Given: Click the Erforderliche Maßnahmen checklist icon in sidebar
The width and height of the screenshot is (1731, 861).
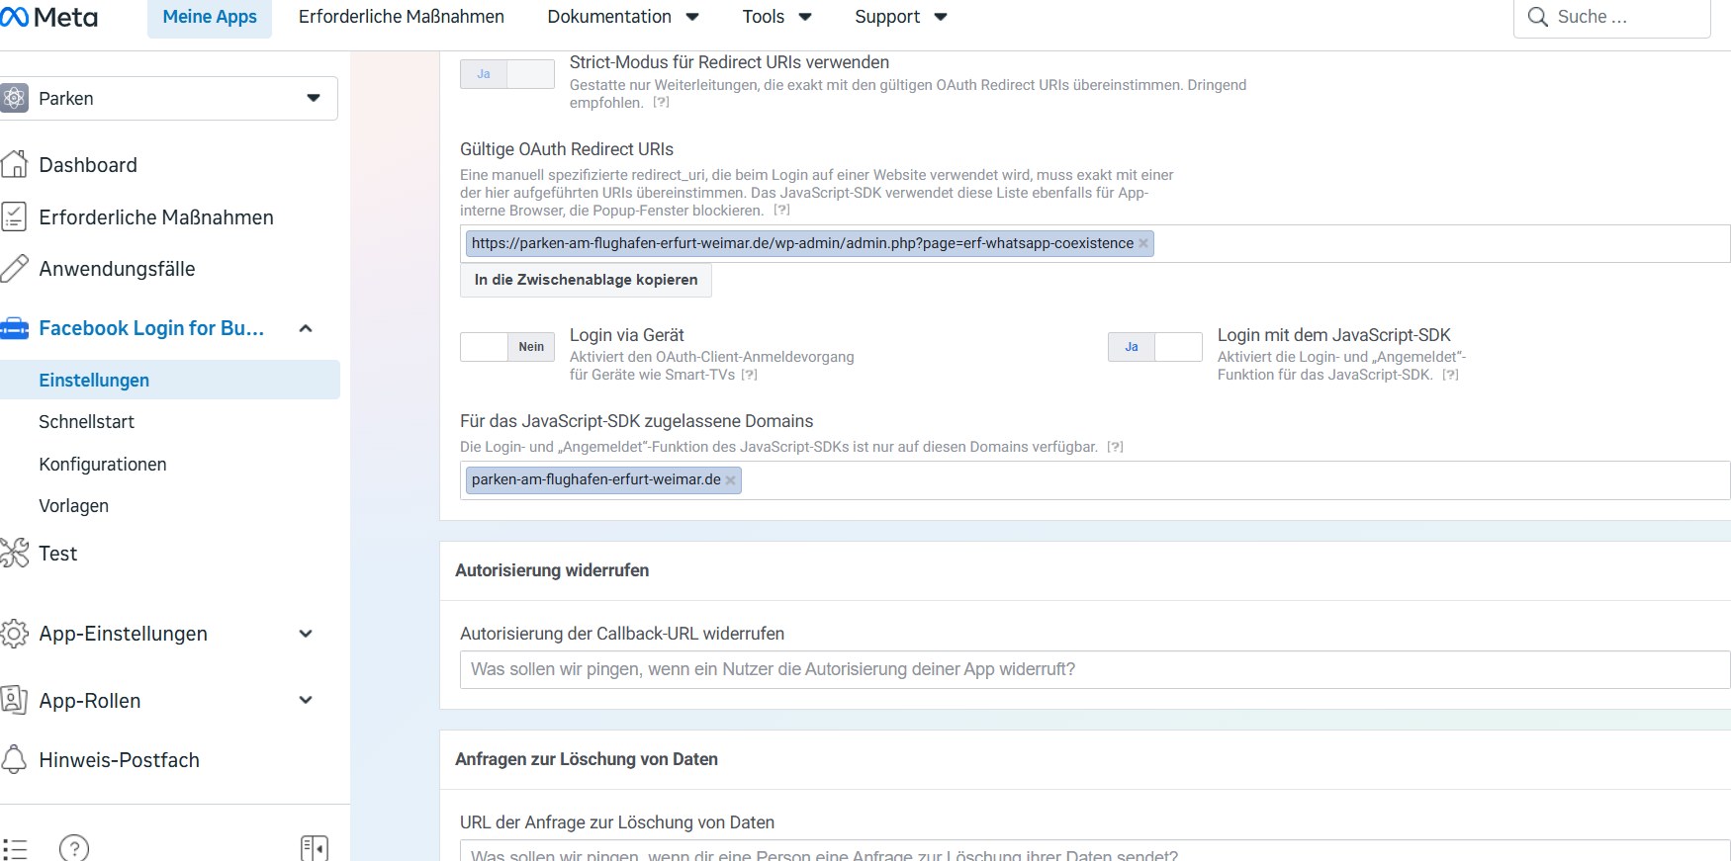Looking at the screenshot, I should (14, 216).
